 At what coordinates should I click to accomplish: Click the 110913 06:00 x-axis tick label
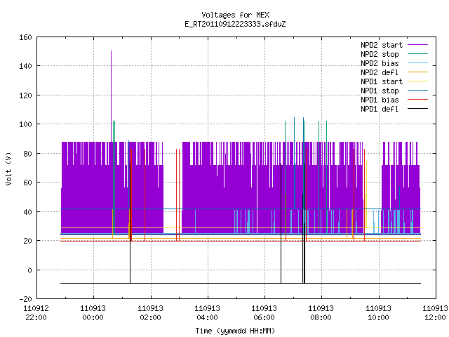(264, 313)
